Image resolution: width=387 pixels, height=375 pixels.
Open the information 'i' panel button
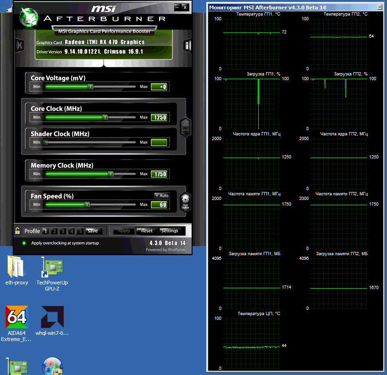[x=187, y=45]
